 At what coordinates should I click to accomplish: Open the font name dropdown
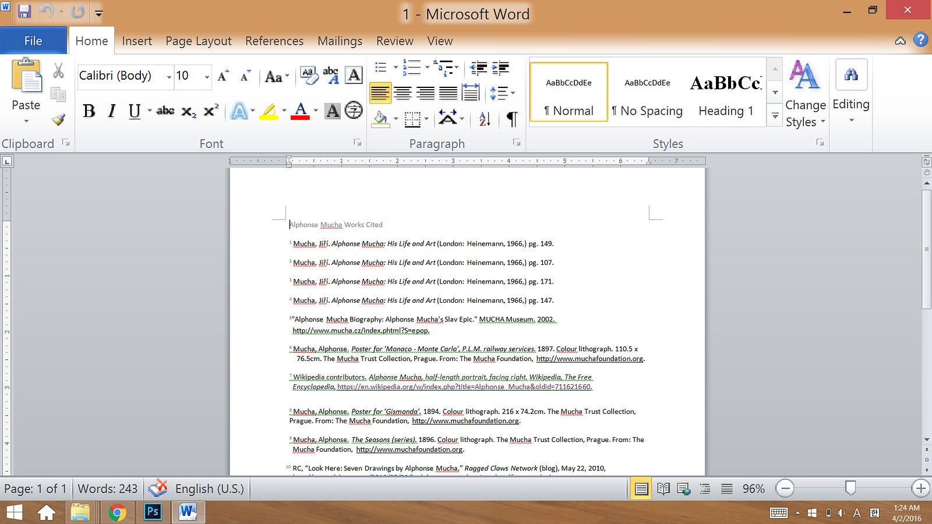pyautogui.click(x=169, y=77)
